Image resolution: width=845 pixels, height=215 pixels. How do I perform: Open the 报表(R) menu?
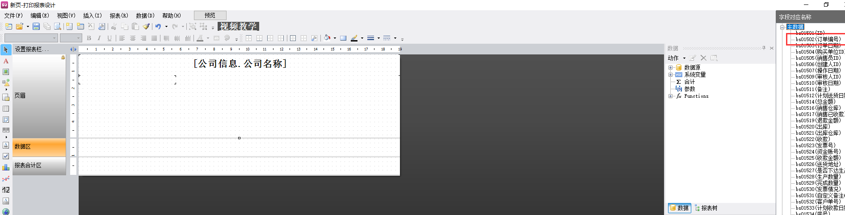pos(118,16)
